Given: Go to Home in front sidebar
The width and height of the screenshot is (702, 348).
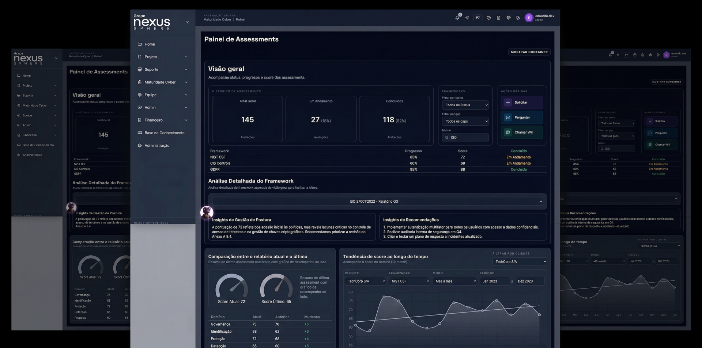Looking at the screenshot, I should (150, 44).
